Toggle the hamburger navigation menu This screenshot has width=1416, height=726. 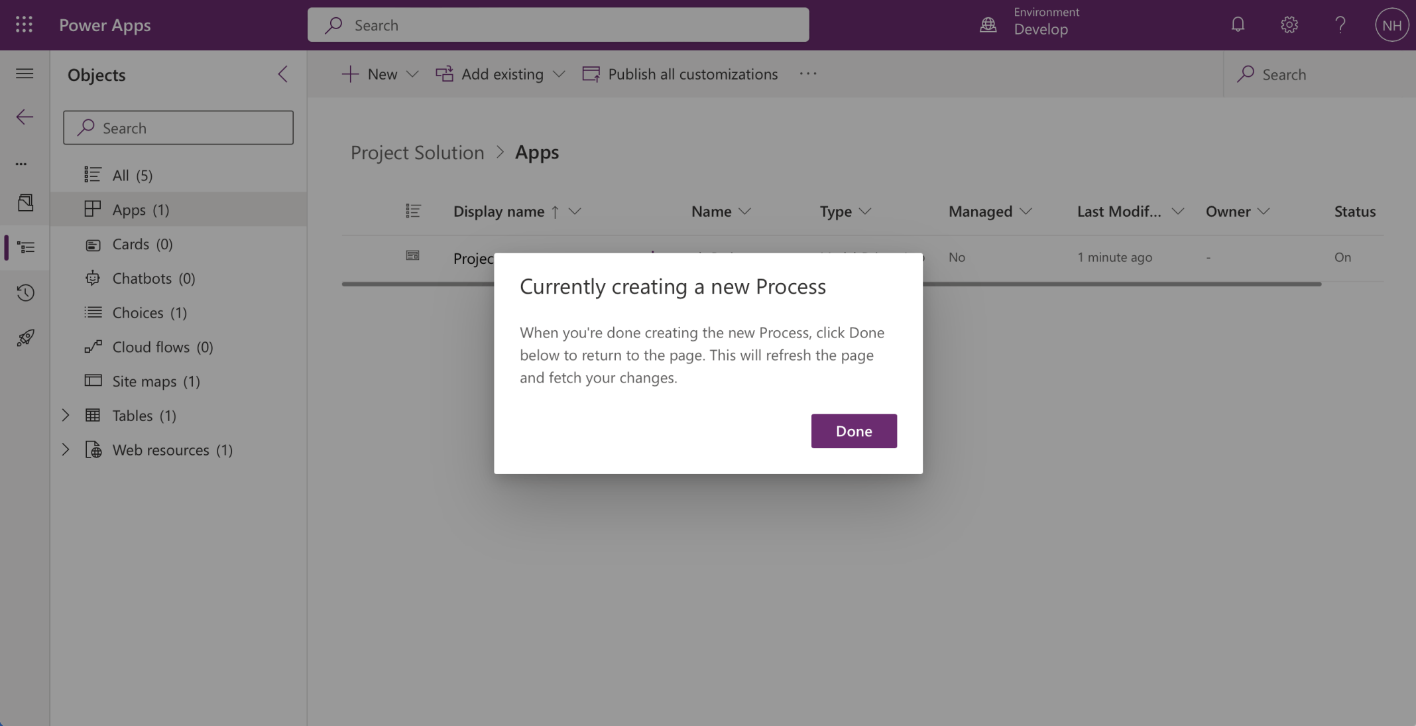pos(25,74)
